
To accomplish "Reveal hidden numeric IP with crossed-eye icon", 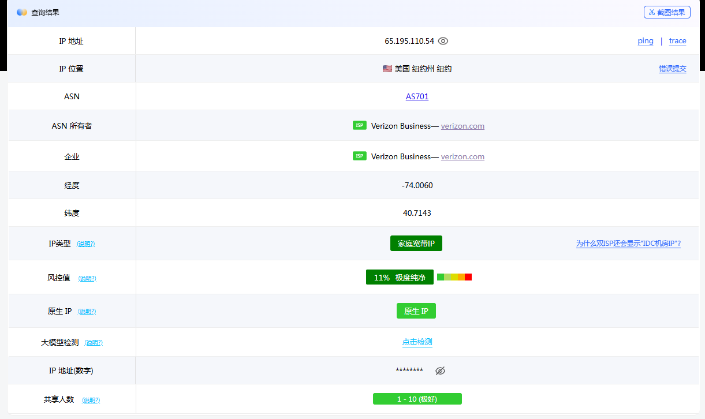I will coord(440,371).
